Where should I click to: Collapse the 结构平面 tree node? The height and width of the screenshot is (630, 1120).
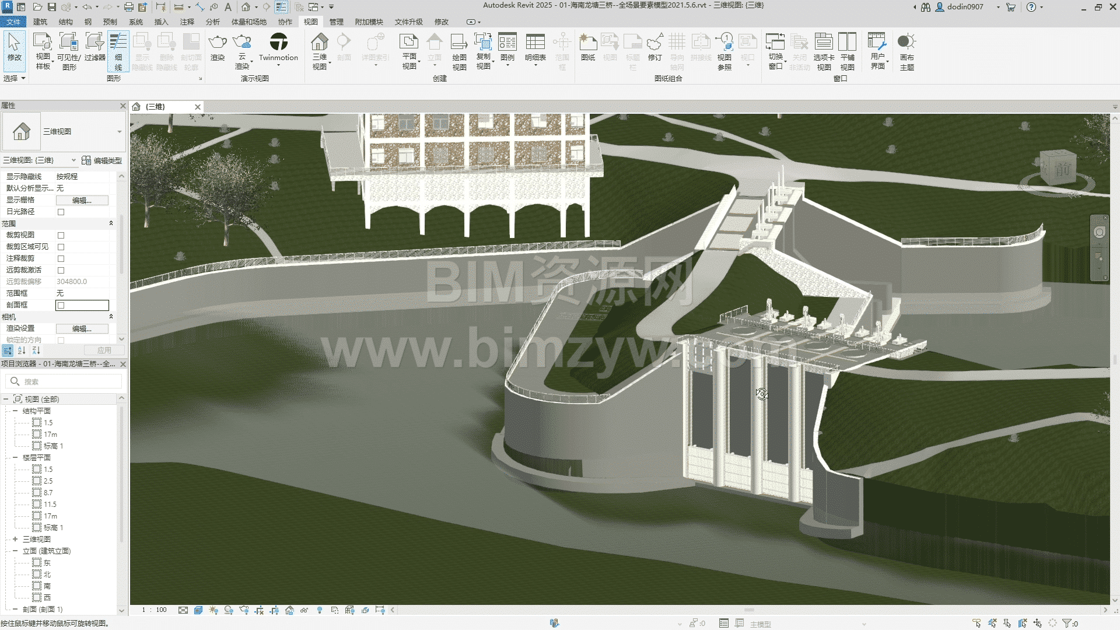(x=15, y=411)
